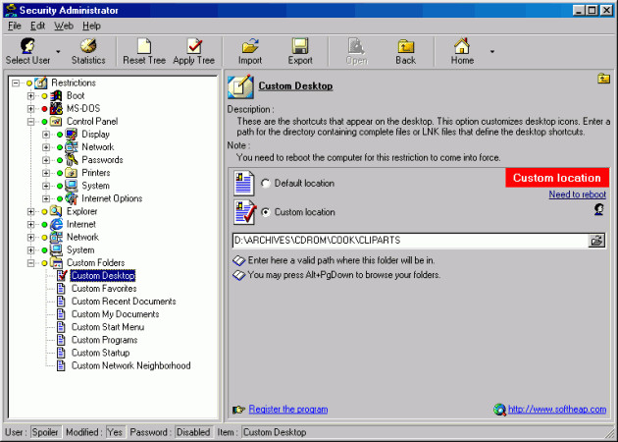
Task: Click the Reset Tree toolbar icon
Action: (x=144, y=46)
